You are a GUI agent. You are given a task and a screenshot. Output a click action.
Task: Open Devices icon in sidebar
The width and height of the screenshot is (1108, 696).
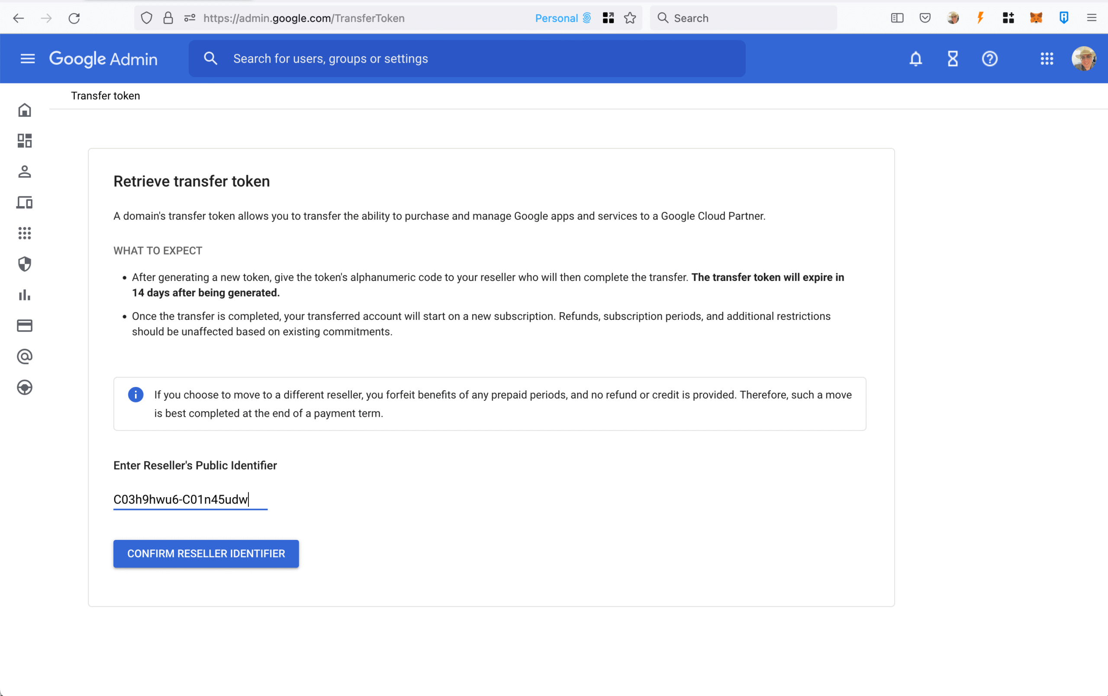click(x=25, y=202)
